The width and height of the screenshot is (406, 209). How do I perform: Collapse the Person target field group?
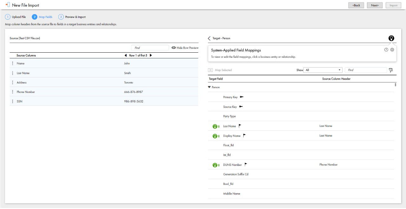pos(209,87)
